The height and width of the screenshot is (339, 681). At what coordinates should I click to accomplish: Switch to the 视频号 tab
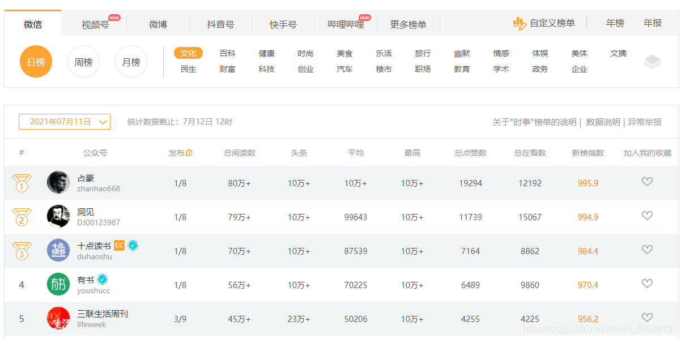(x=95, y=25)
